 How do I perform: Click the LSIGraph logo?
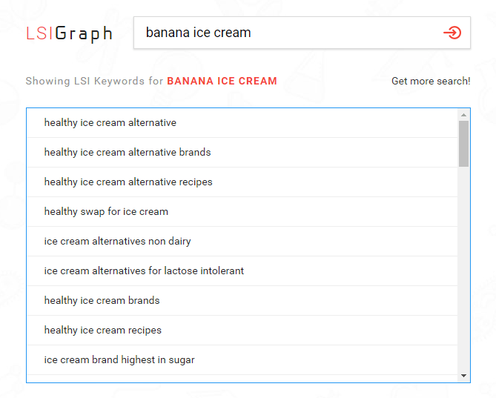[x=69, y=33]
